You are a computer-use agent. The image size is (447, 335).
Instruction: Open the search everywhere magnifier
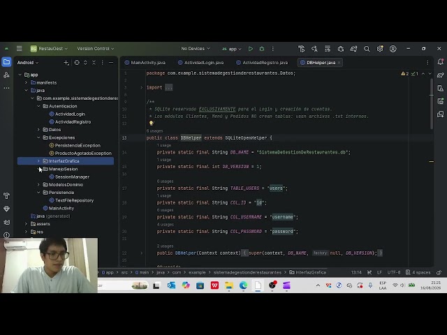[x=367, y=49]
